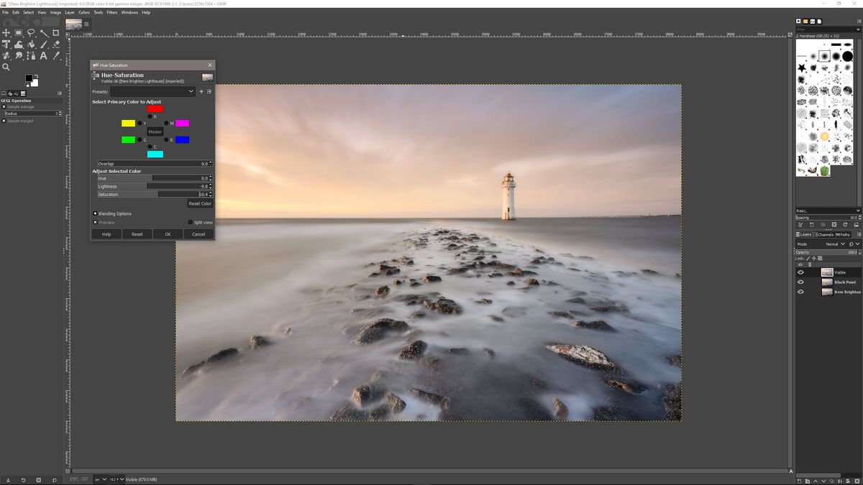Select the Text tool
Image resolution: width=863 pixels, height=485 pixels.
pyautogui.click(x=45, y=56)
